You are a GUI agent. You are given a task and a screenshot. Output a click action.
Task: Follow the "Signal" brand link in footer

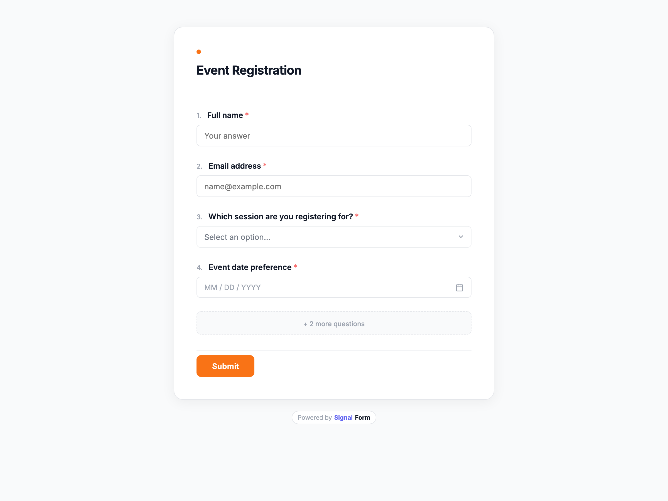(343, 417)
